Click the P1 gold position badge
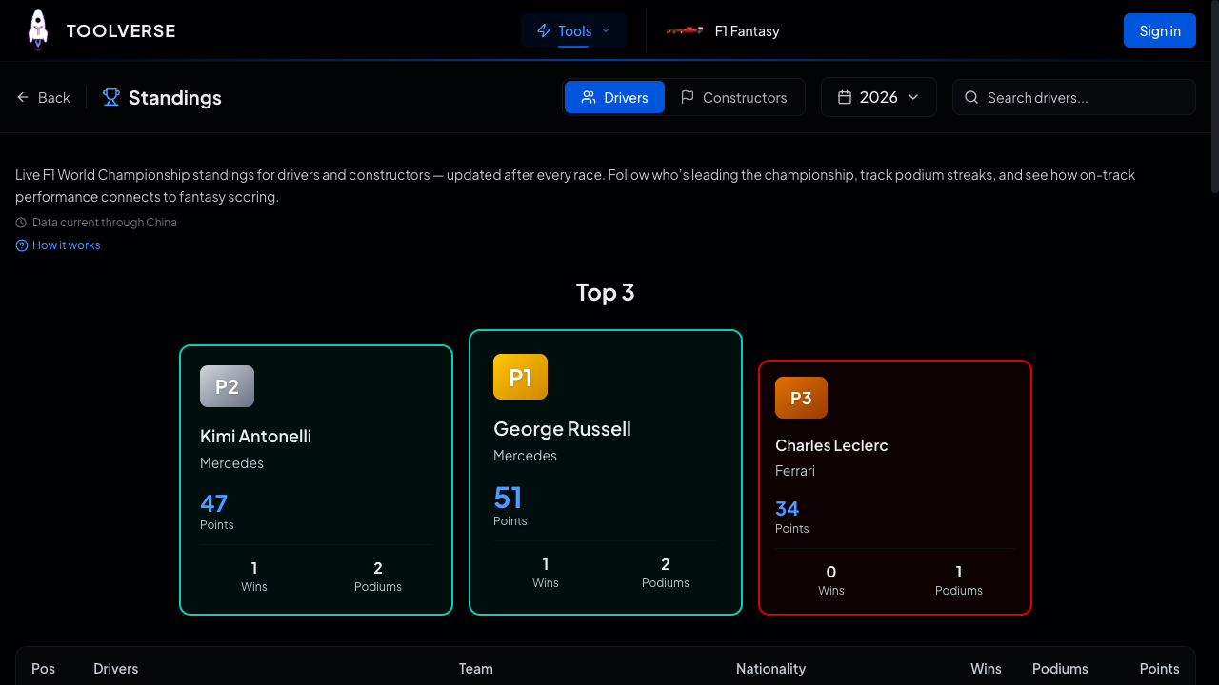This screenshot has width=1219, height=685. tap(520, 377)
